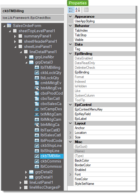Click the sheetTopLevelPanel1 panel icon
The image size is (140, 195).
15,31
